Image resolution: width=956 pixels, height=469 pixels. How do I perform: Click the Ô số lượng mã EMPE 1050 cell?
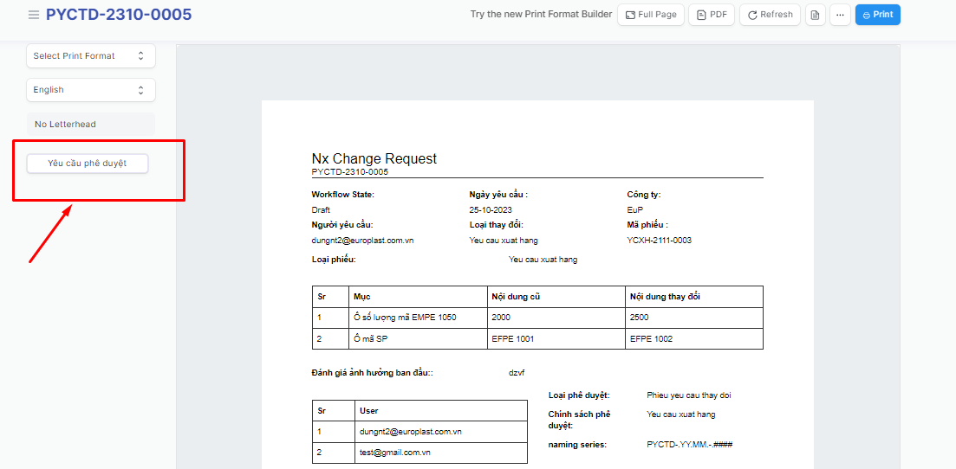(405, 318)
